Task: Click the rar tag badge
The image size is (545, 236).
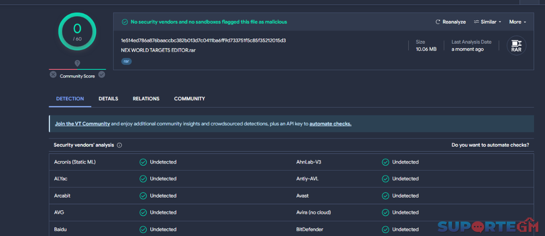Action: point(126,62)
